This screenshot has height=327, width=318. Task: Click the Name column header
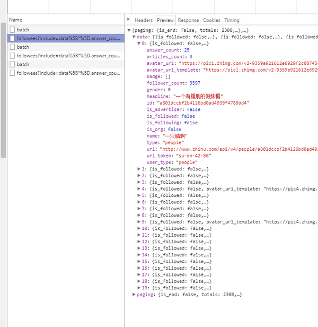(x=66, y=20)
